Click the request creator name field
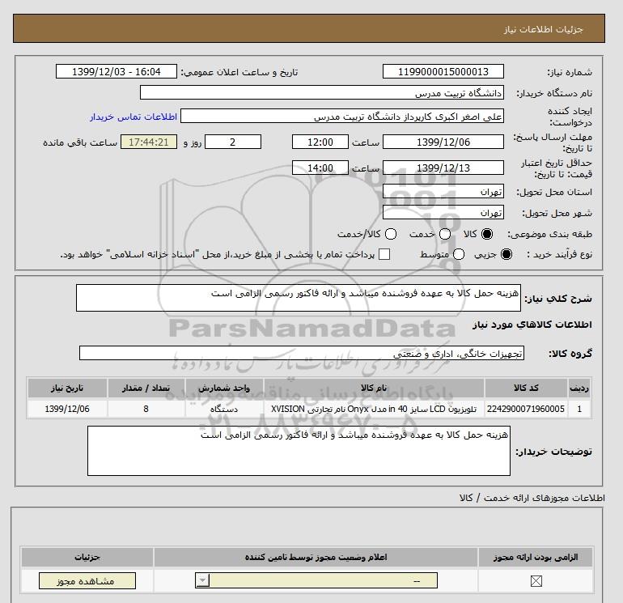 (342, 116)
